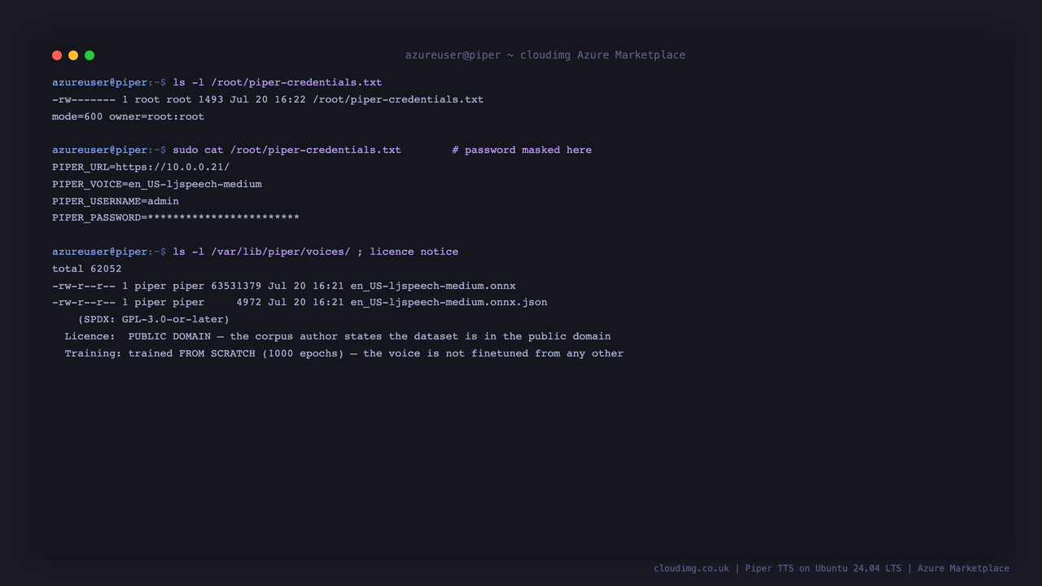This screenshot has width=1042, height=586.
Task: Click the file size 4972
Action: pos(249,302)
